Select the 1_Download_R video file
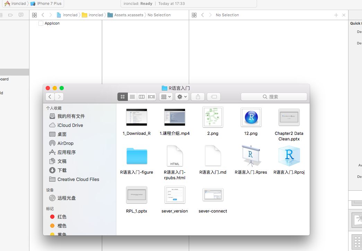Image resolution: width=362 pixels, height=251 pixels. pos(137,117)
